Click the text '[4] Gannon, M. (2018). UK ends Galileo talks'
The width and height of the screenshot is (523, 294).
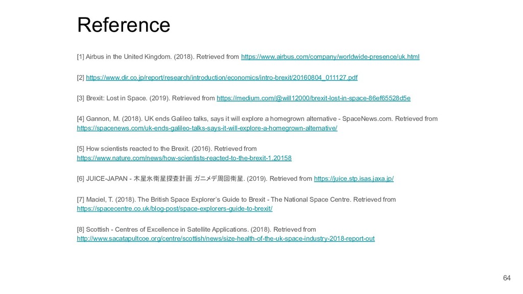click(x=142, y=118)
